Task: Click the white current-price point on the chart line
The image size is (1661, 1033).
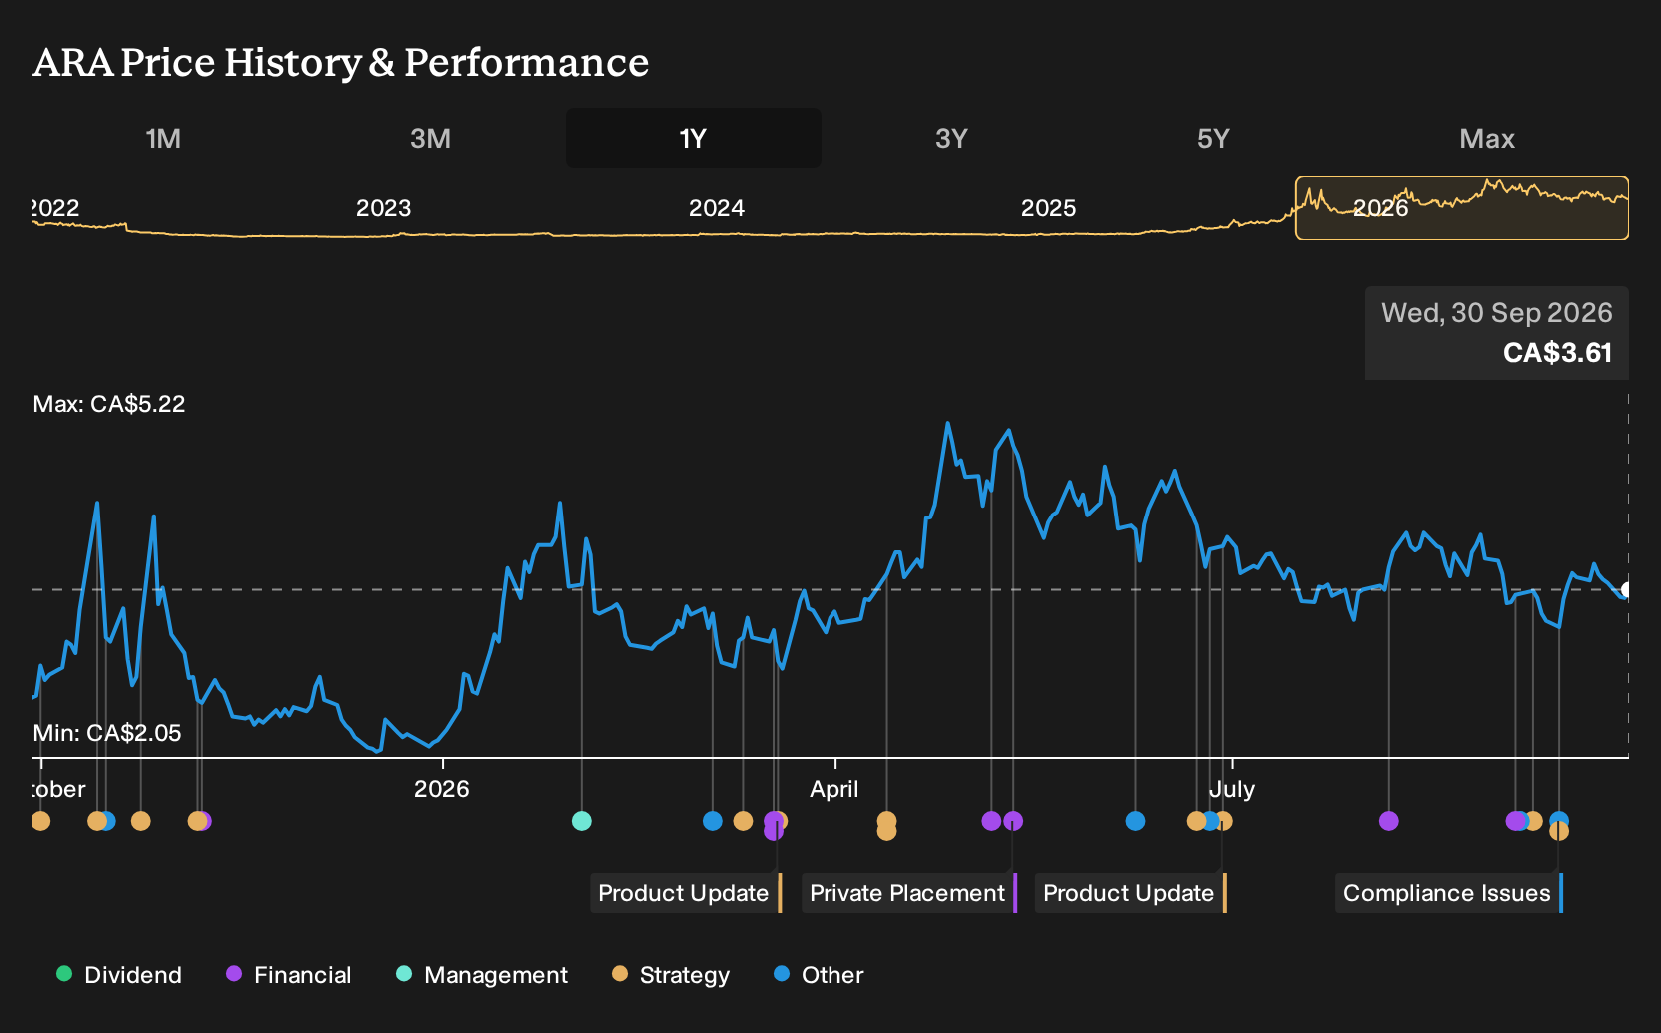Action: pos(1626,590)
